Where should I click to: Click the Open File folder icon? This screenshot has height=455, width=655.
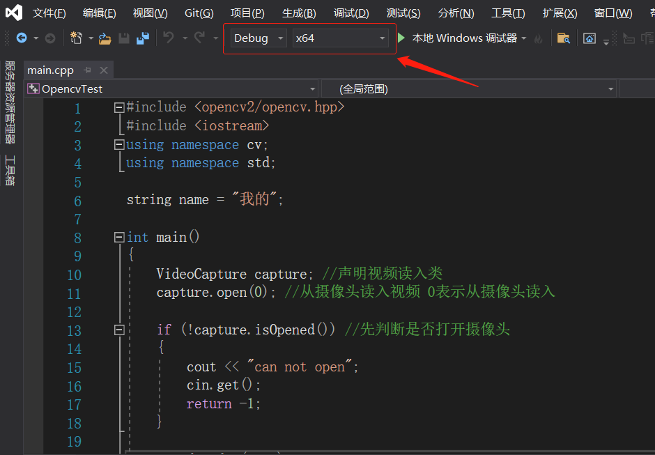coord(105,38)
